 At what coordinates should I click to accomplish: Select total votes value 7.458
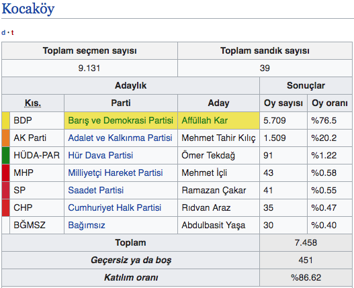pos(306,242)
